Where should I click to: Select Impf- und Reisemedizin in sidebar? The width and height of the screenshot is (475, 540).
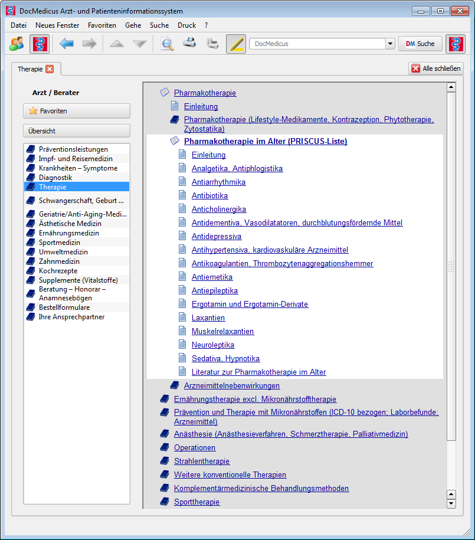tap(77, 158)
